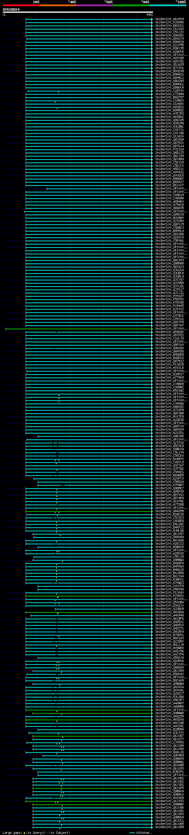Select hit UniRef100_A8JHX9
189x835 pixels.
coord(169,19)
